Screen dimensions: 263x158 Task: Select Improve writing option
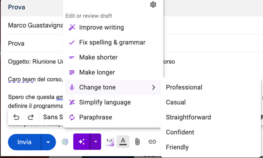tap(101, 28)
